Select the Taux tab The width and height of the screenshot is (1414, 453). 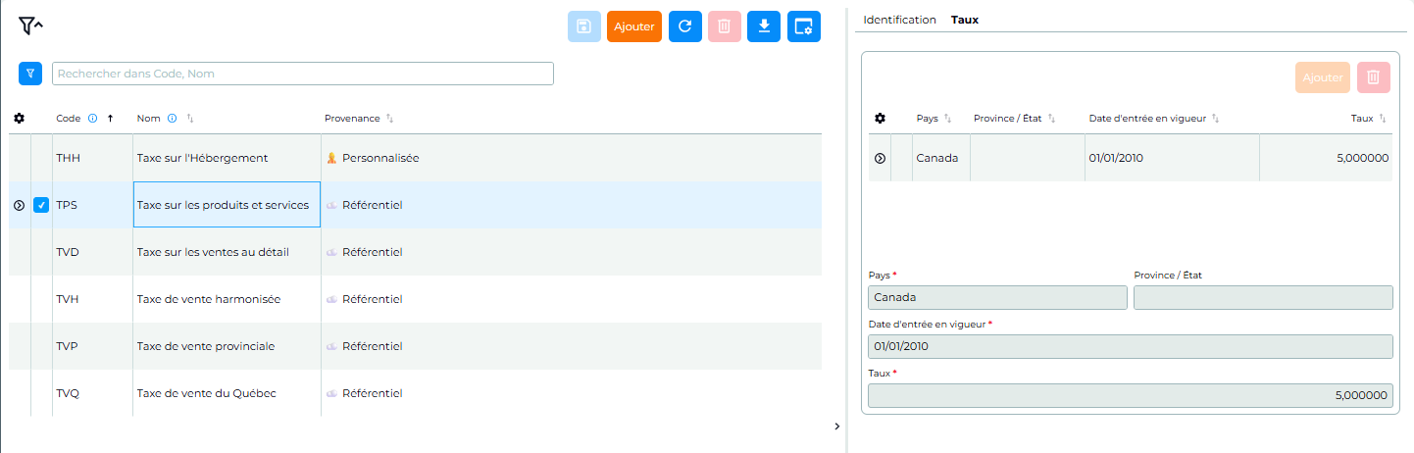pyautogui.click(x=965, y=20)
